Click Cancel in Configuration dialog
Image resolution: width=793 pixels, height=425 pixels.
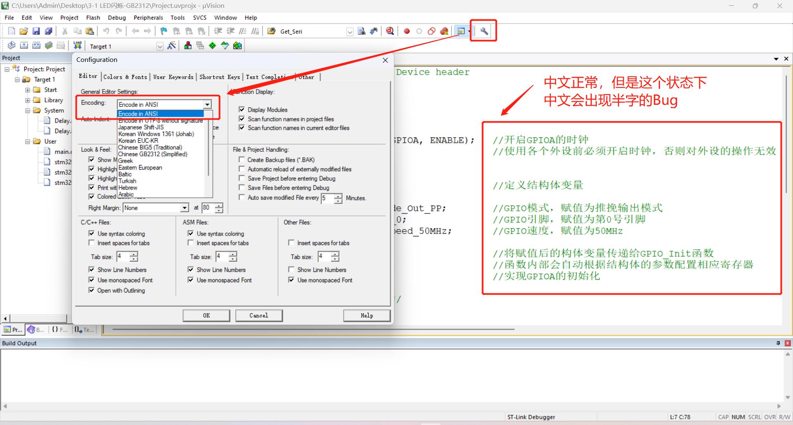tap(259, 316)
